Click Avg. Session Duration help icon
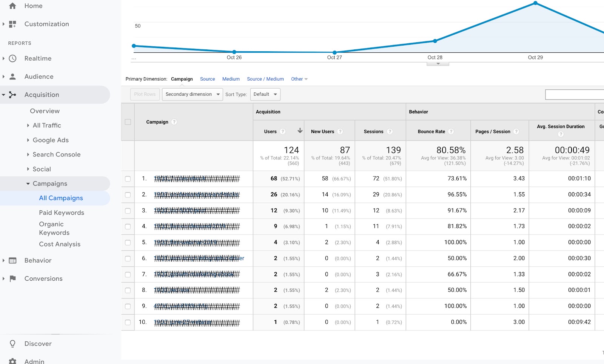 561,134
